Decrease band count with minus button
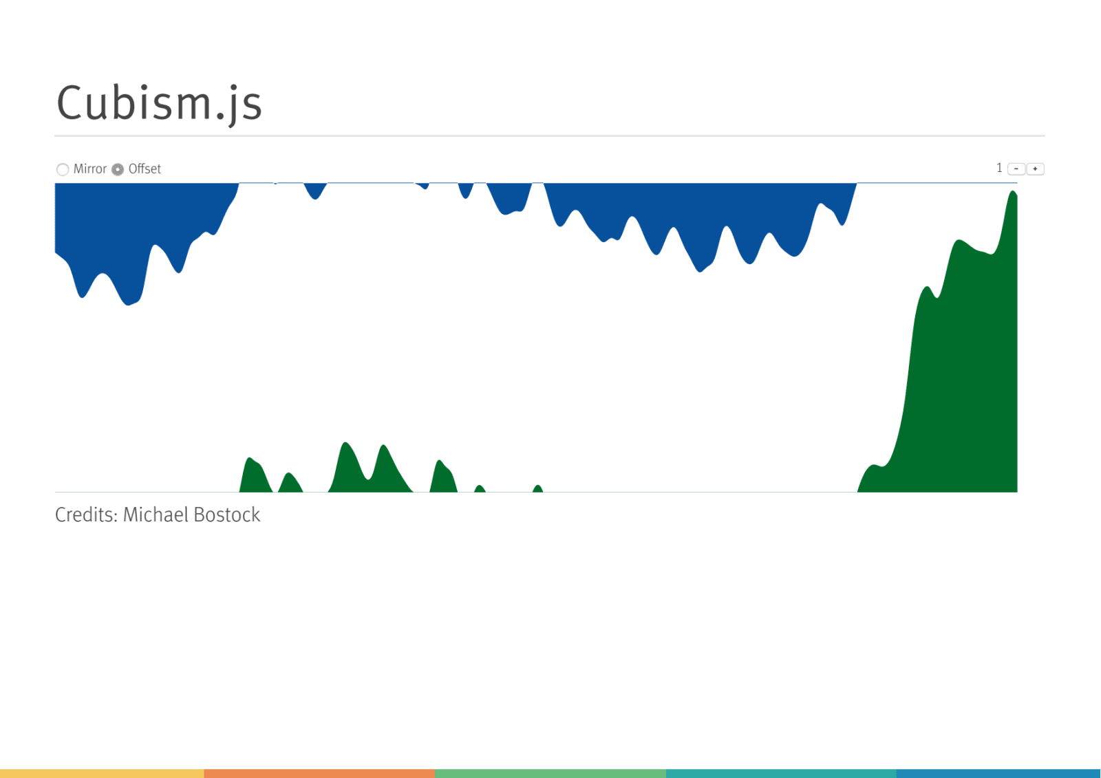The height and width of the screenshot is (778, 1101). point(1016,169)
